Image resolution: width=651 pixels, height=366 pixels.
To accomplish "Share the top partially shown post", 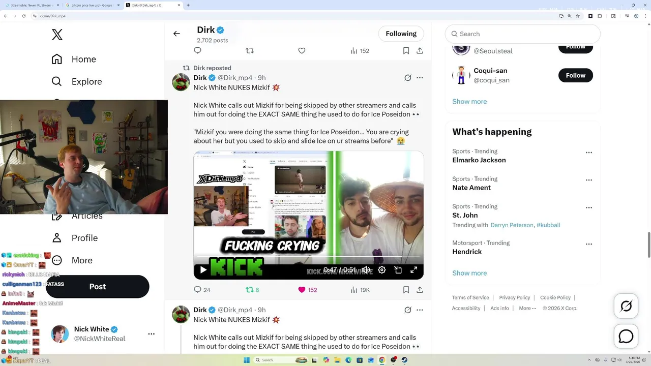I will coord(420,50).
